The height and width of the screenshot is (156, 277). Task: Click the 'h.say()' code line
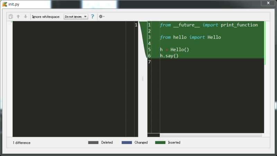pyautogui.click(x=169, y=56)
